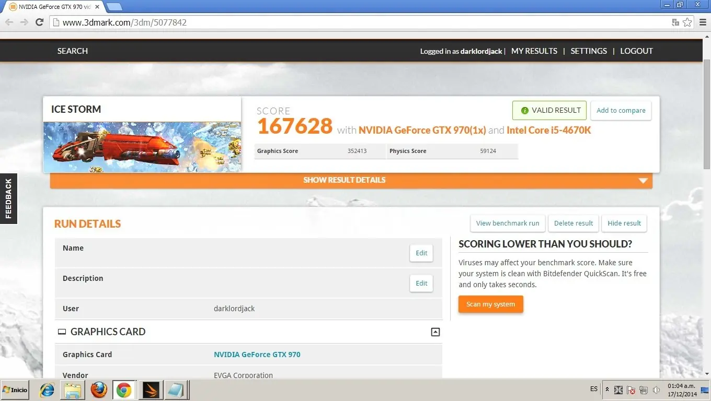711x401 pixels.
Task: Click View benchmark run button
Action: pos(508,223)
